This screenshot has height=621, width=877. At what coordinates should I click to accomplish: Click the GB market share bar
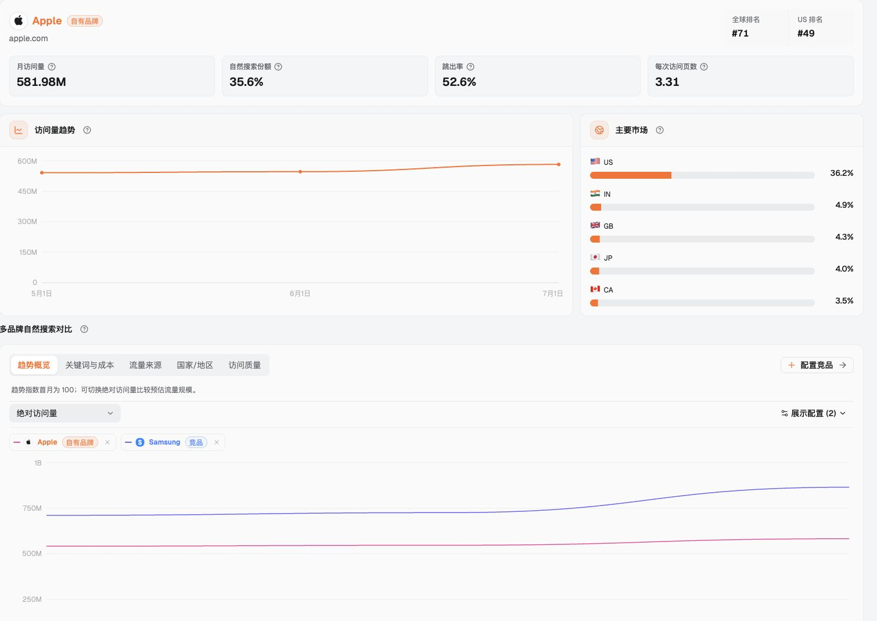(702, 239)
